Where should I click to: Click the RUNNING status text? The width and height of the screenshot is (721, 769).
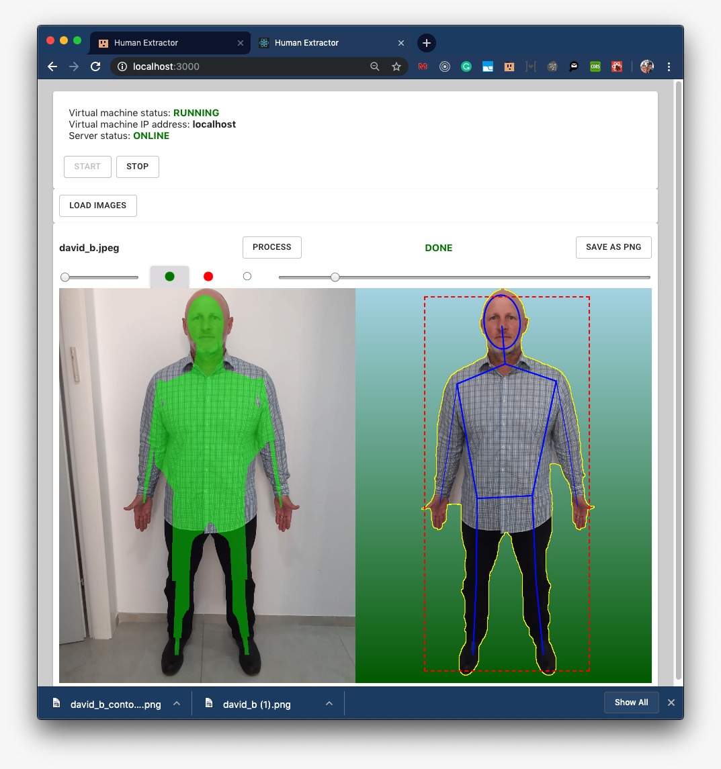[196, 113]
